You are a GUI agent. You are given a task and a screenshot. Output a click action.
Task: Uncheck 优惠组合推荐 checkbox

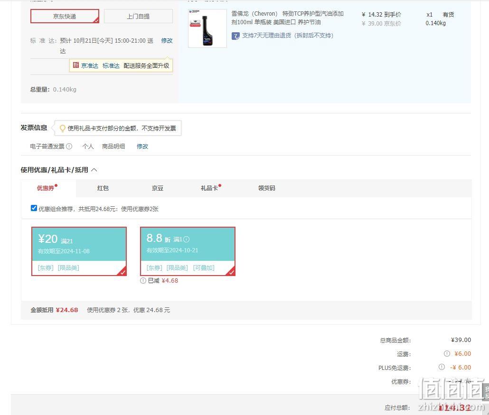pyautogui.click(x=34, y=208)
